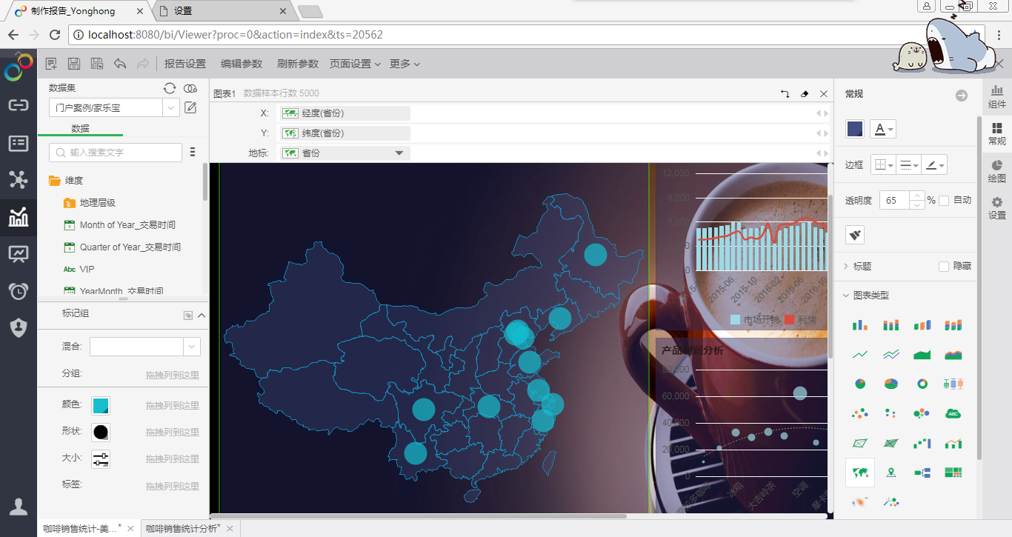The width and height of the screenshot is (1012, 537).
Task: Click the 报告设置 button
Action: click(x=185, y=64)
